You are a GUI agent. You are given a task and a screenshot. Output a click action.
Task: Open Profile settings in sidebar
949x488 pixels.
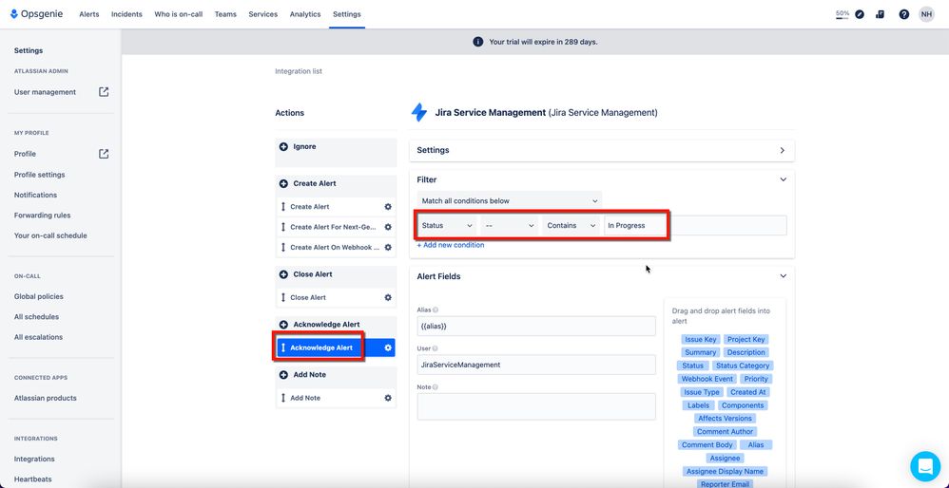point(39,175)
